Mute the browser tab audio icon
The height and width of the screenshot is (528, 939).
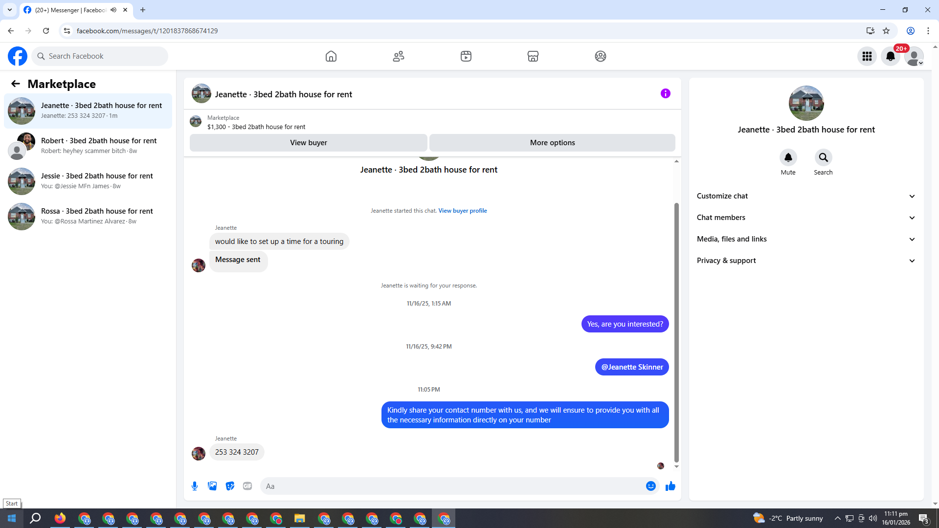[113, 10]
